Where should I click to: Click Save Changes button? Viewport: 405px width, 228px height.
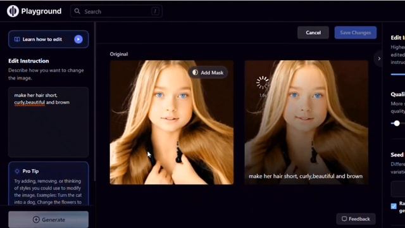(356, 32)
